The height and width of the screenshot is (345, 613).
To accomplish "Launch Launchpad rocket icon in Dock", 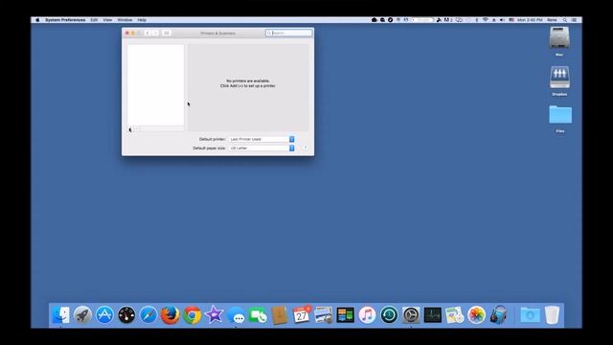I will point(82,315).
